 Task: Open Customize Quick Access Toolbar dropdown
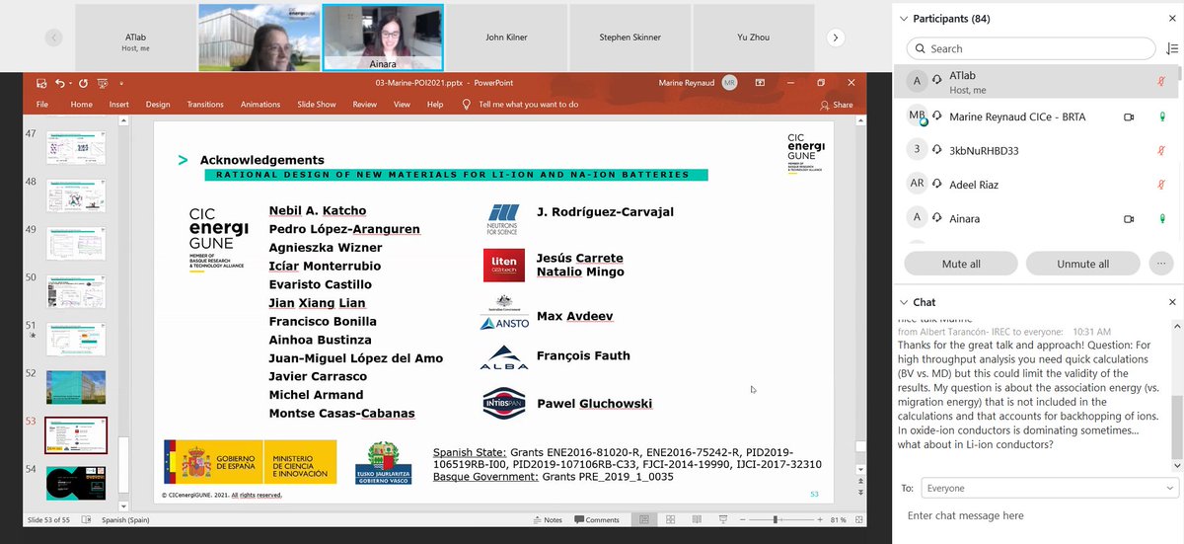pyautogui.click(x=121, y=84)
